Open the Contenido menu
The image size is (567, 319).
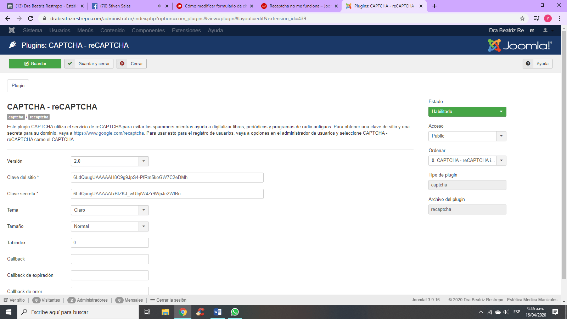(x=112, y=30)
